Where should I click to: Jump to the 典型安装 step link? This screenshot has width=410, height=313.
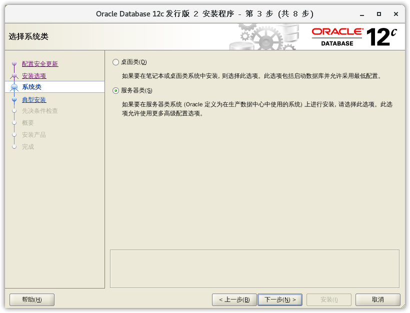[34, 100]
